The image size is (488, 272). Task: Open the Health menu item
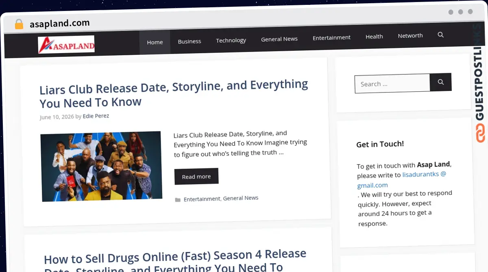pos(374,37)
